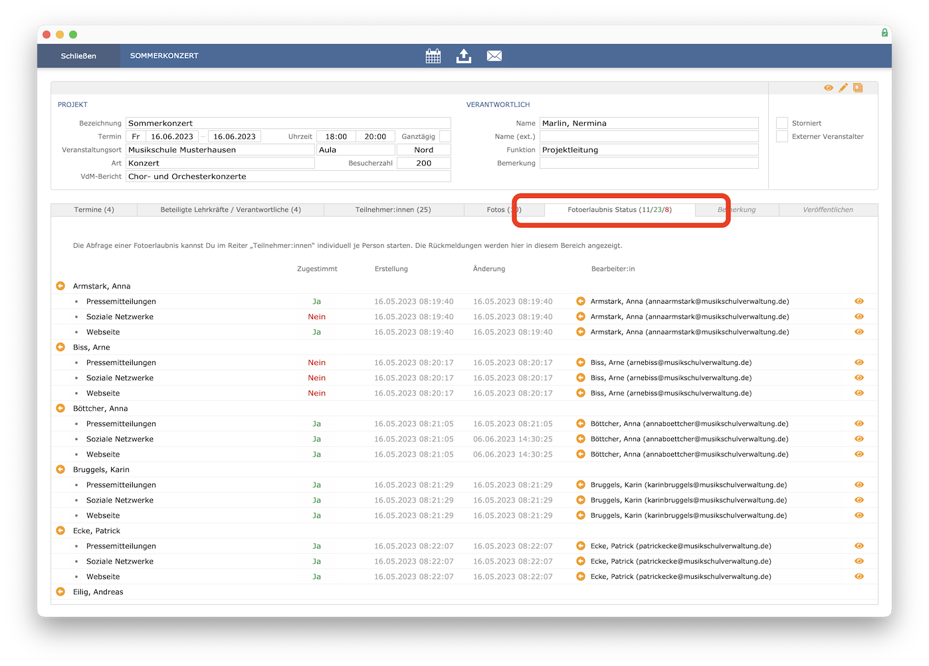The image size is (929, 666).
Task: Click the Art field showing Konzert
Action: [220, 163]
